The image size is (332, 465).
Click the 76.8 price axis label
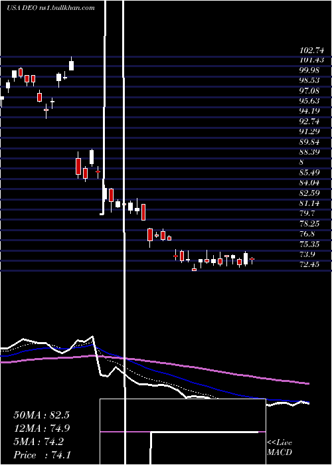point(307,234)
